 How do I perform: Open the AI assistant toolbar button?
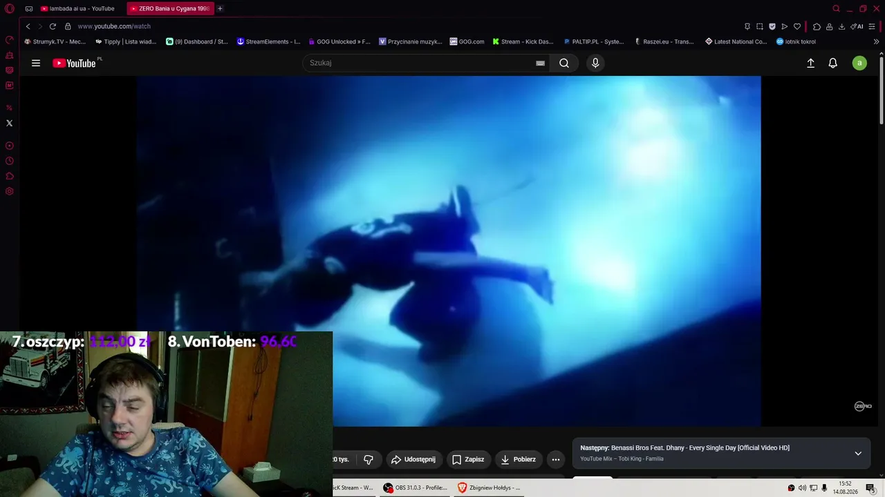(857, 26)
